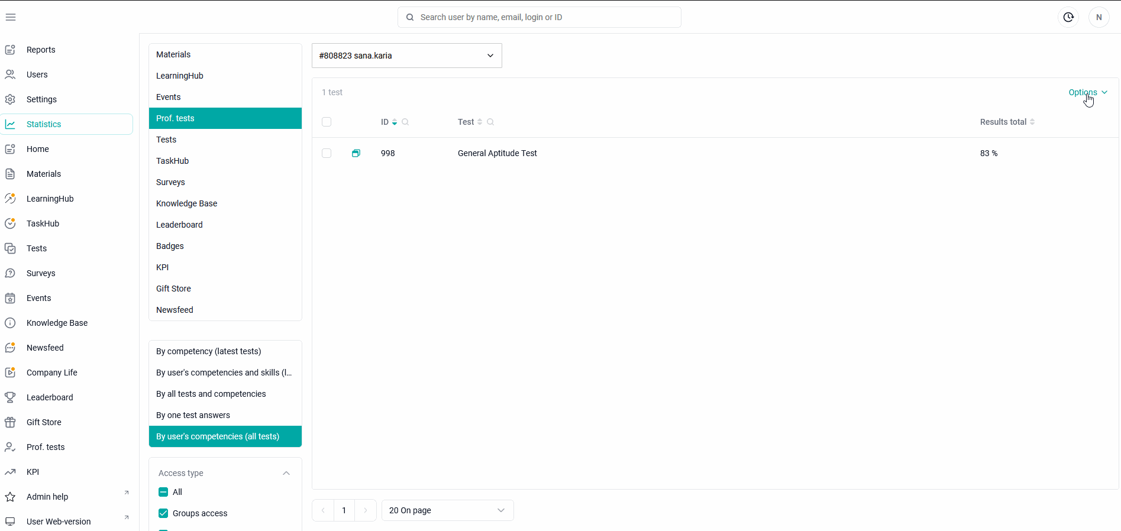Click the Leaderboard trophy icon

pyautogui.click(x=10, y=397)
